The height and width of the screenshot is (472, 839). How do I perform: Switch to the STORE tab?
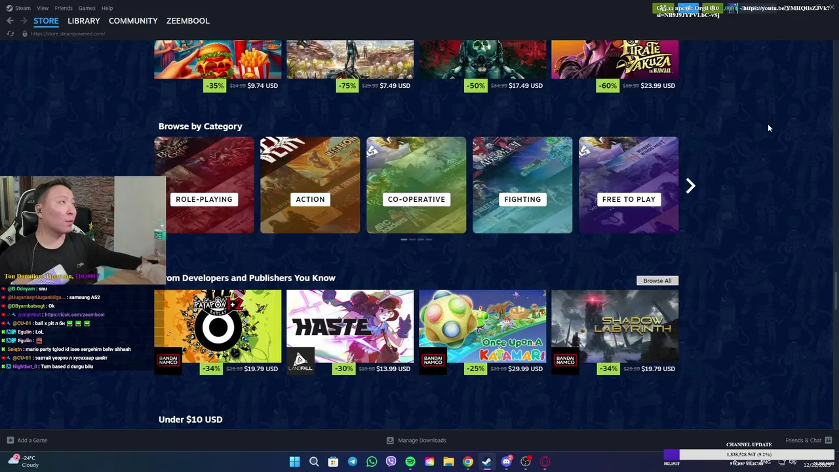point(46,21)
